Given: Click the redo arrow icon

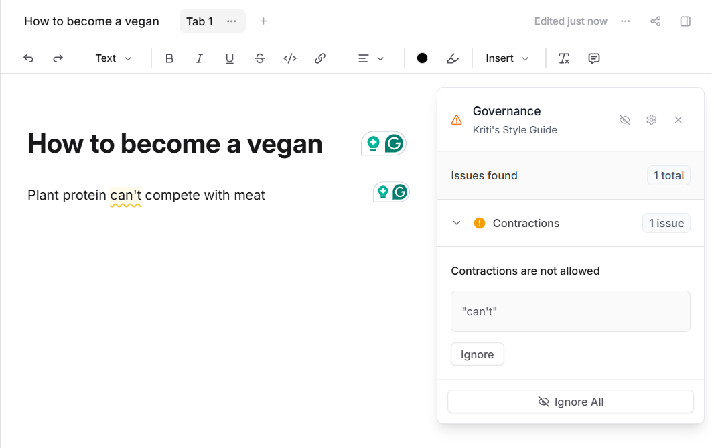Looking at the screenshot, I should pyautogui.click(x=58, y=58).
